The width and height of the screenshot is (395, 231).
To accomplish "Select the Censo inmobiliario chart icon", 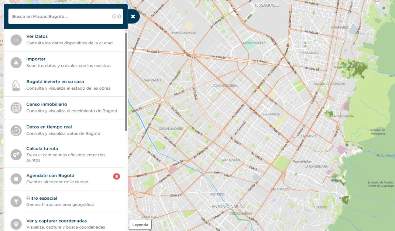I will point(16,108).
